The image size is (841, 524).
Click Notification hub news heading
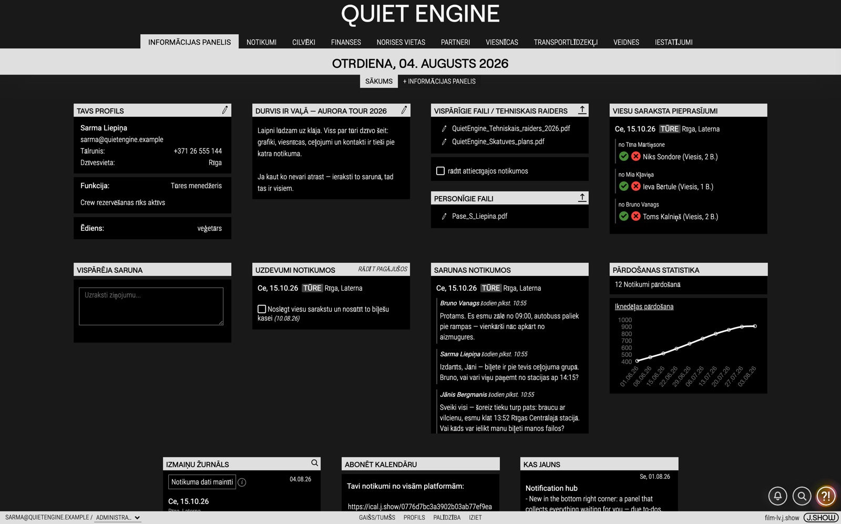551,488
